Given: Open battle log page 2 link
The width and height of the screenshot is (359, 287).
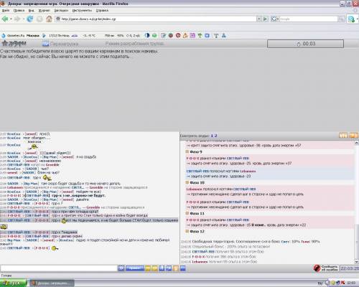Looking at the screenshot, I should point(215,136).
